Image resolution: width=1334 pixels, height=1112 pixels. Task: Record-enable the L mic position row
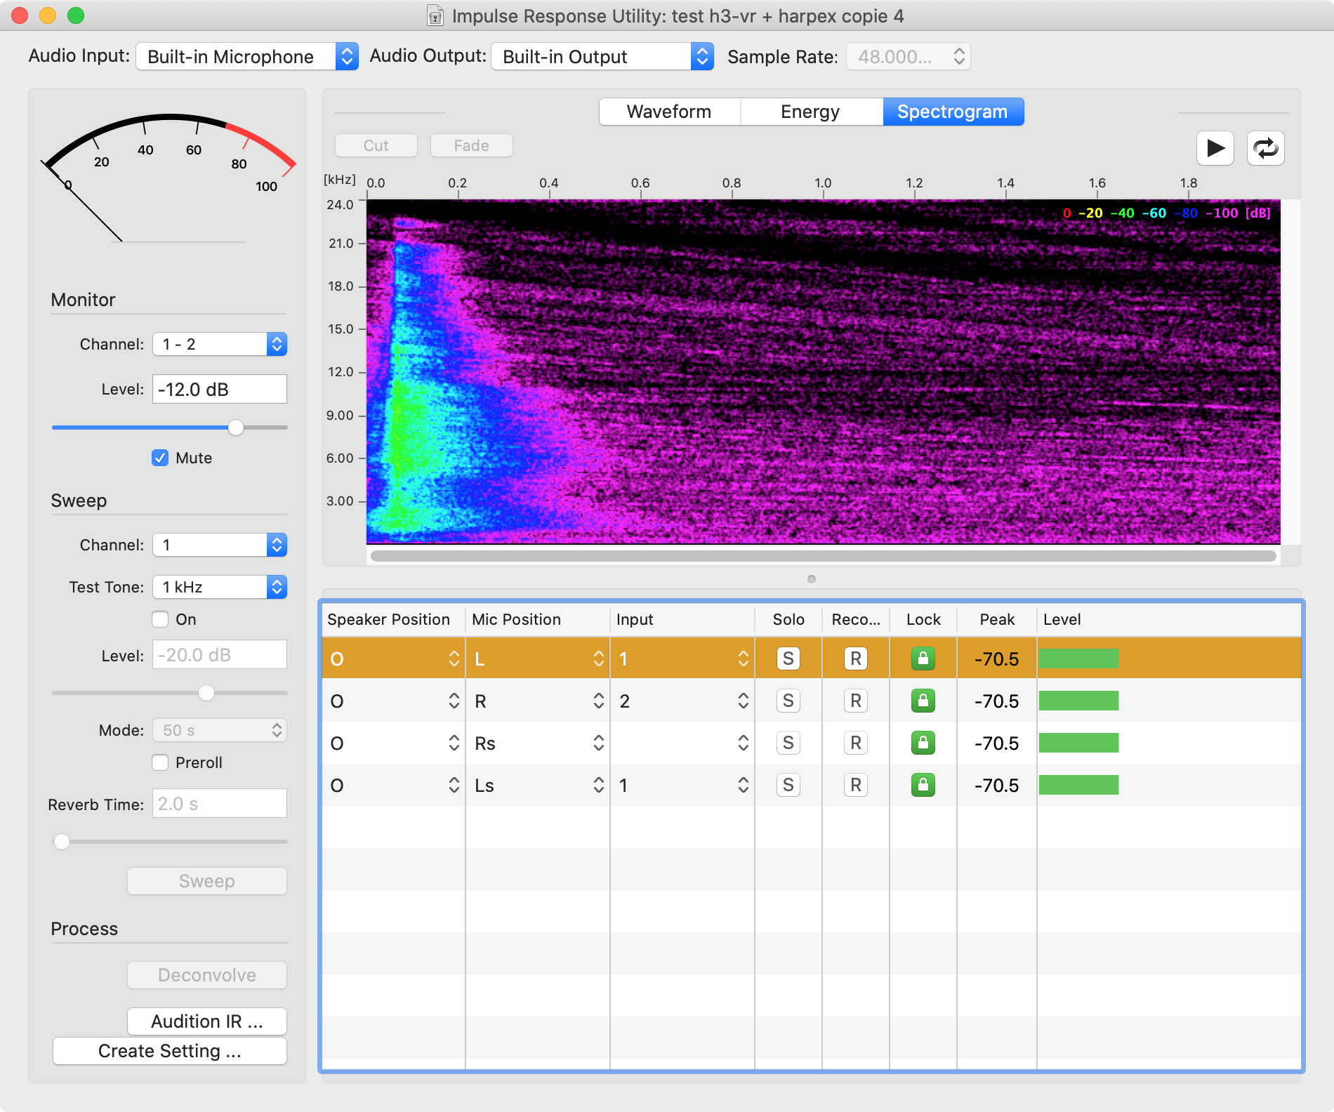pos(855,658)
